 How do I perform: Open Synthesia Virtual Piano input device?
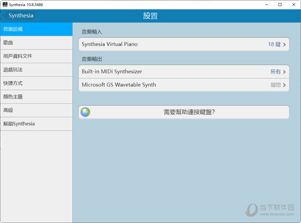[x=184, y=44]
